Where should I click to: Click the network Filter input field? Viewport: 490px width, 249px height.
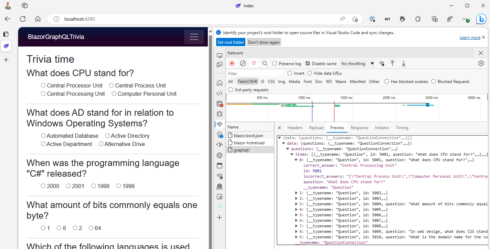point(255,73)
